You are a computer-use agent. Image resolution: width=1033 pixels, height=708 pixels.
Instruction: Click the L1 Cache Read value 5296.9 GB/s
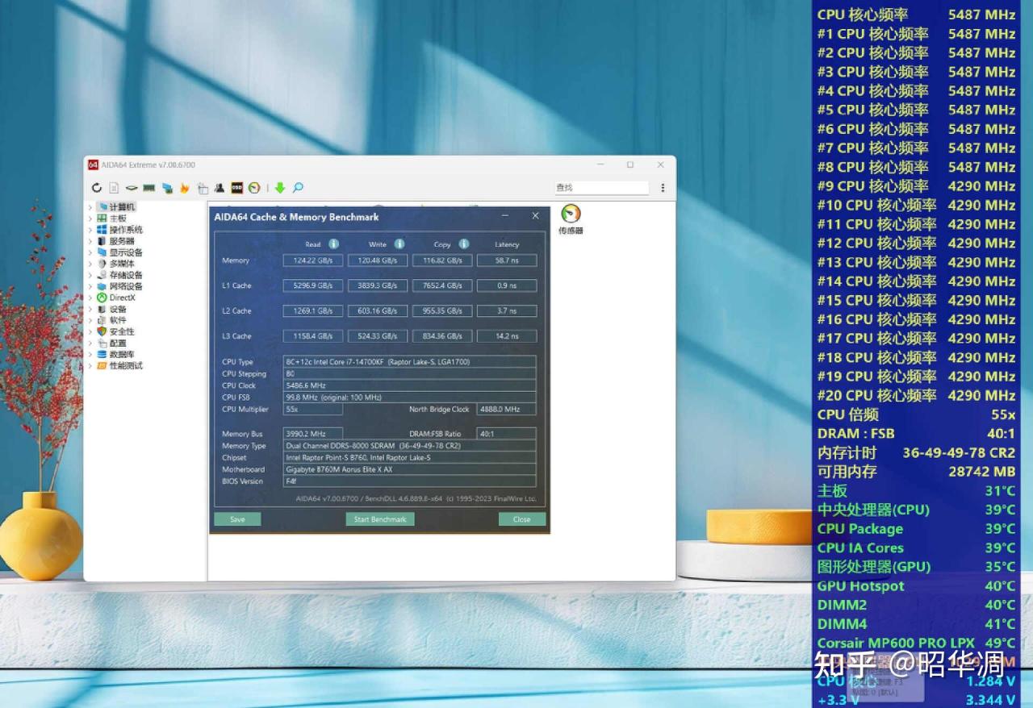point(313,285)
